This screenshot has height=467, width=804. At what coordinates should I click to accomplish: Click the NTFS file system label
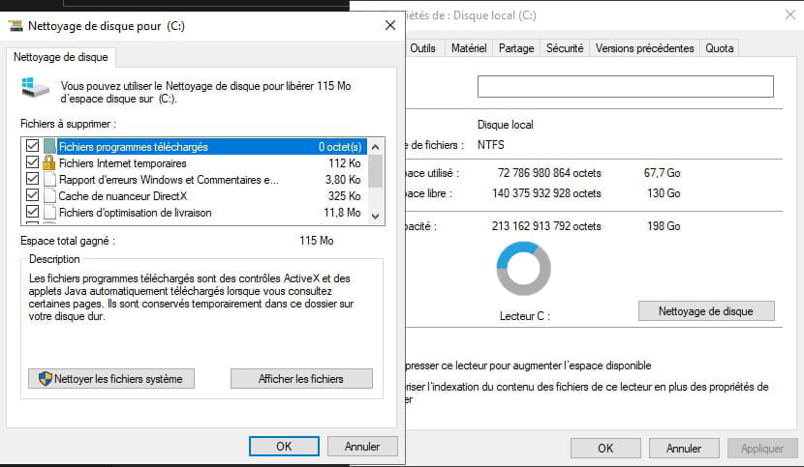pyautogui.click(x=491, y=144)
